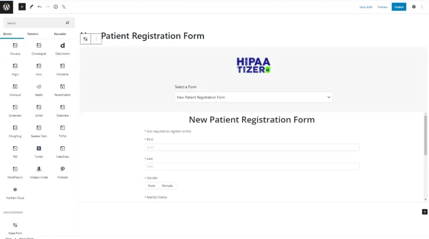429x239 pixels.
Task: Switch to the Reusable tab
Action: coord(60,34)
